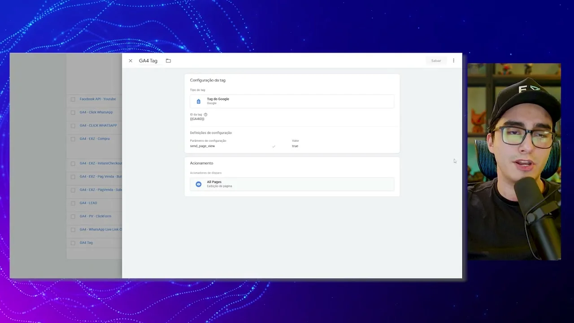Click the true value of send_page_view
Screen dimensions: 574x323
(x=295, y=146)
